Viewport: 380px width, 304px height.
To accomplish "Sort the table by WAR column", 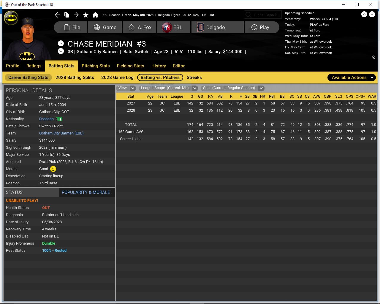I will pos(372,96).
